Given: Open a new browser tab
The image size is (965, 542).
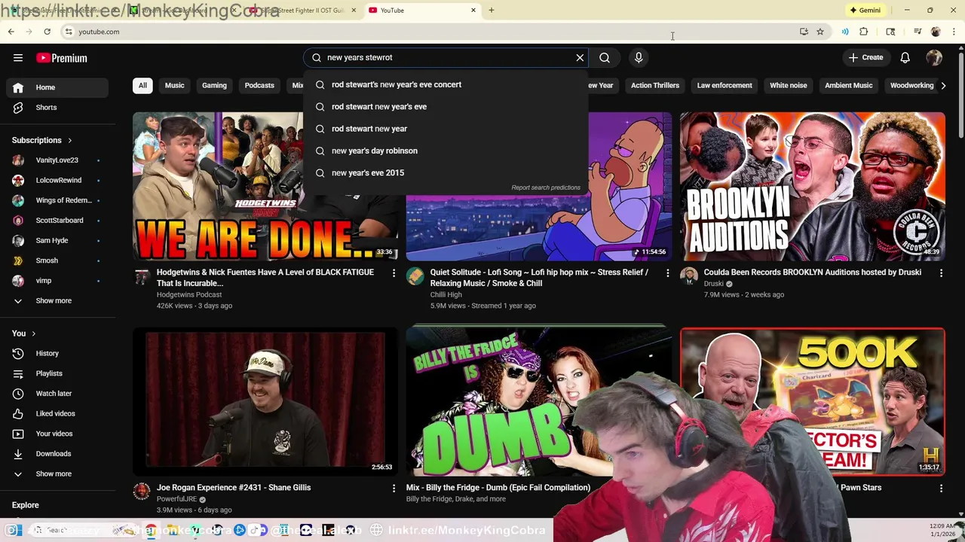Looking at the screenshot, I should point(491,10).
